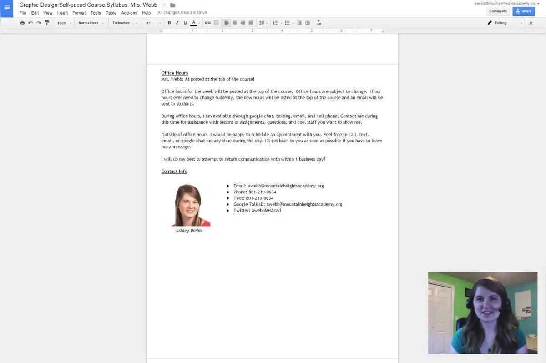Open the Tools menu
Image resolution: width=546 pixels, height=363 pixels.
point(96,13)
